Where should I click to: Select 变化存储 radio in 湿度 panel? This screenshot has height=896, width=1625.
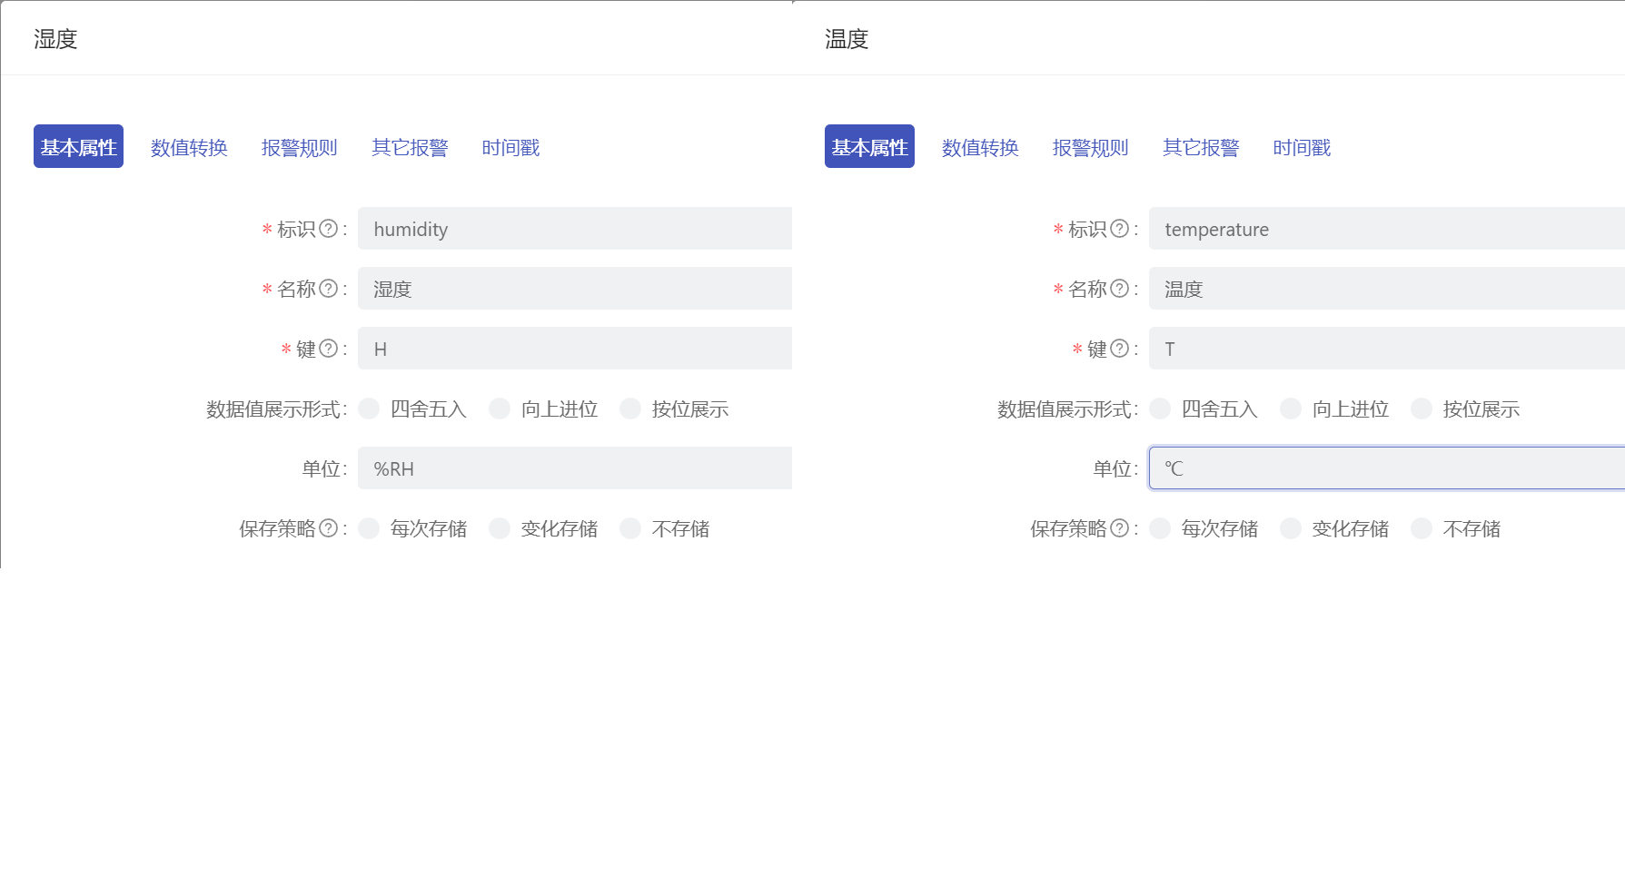point(500,528)
